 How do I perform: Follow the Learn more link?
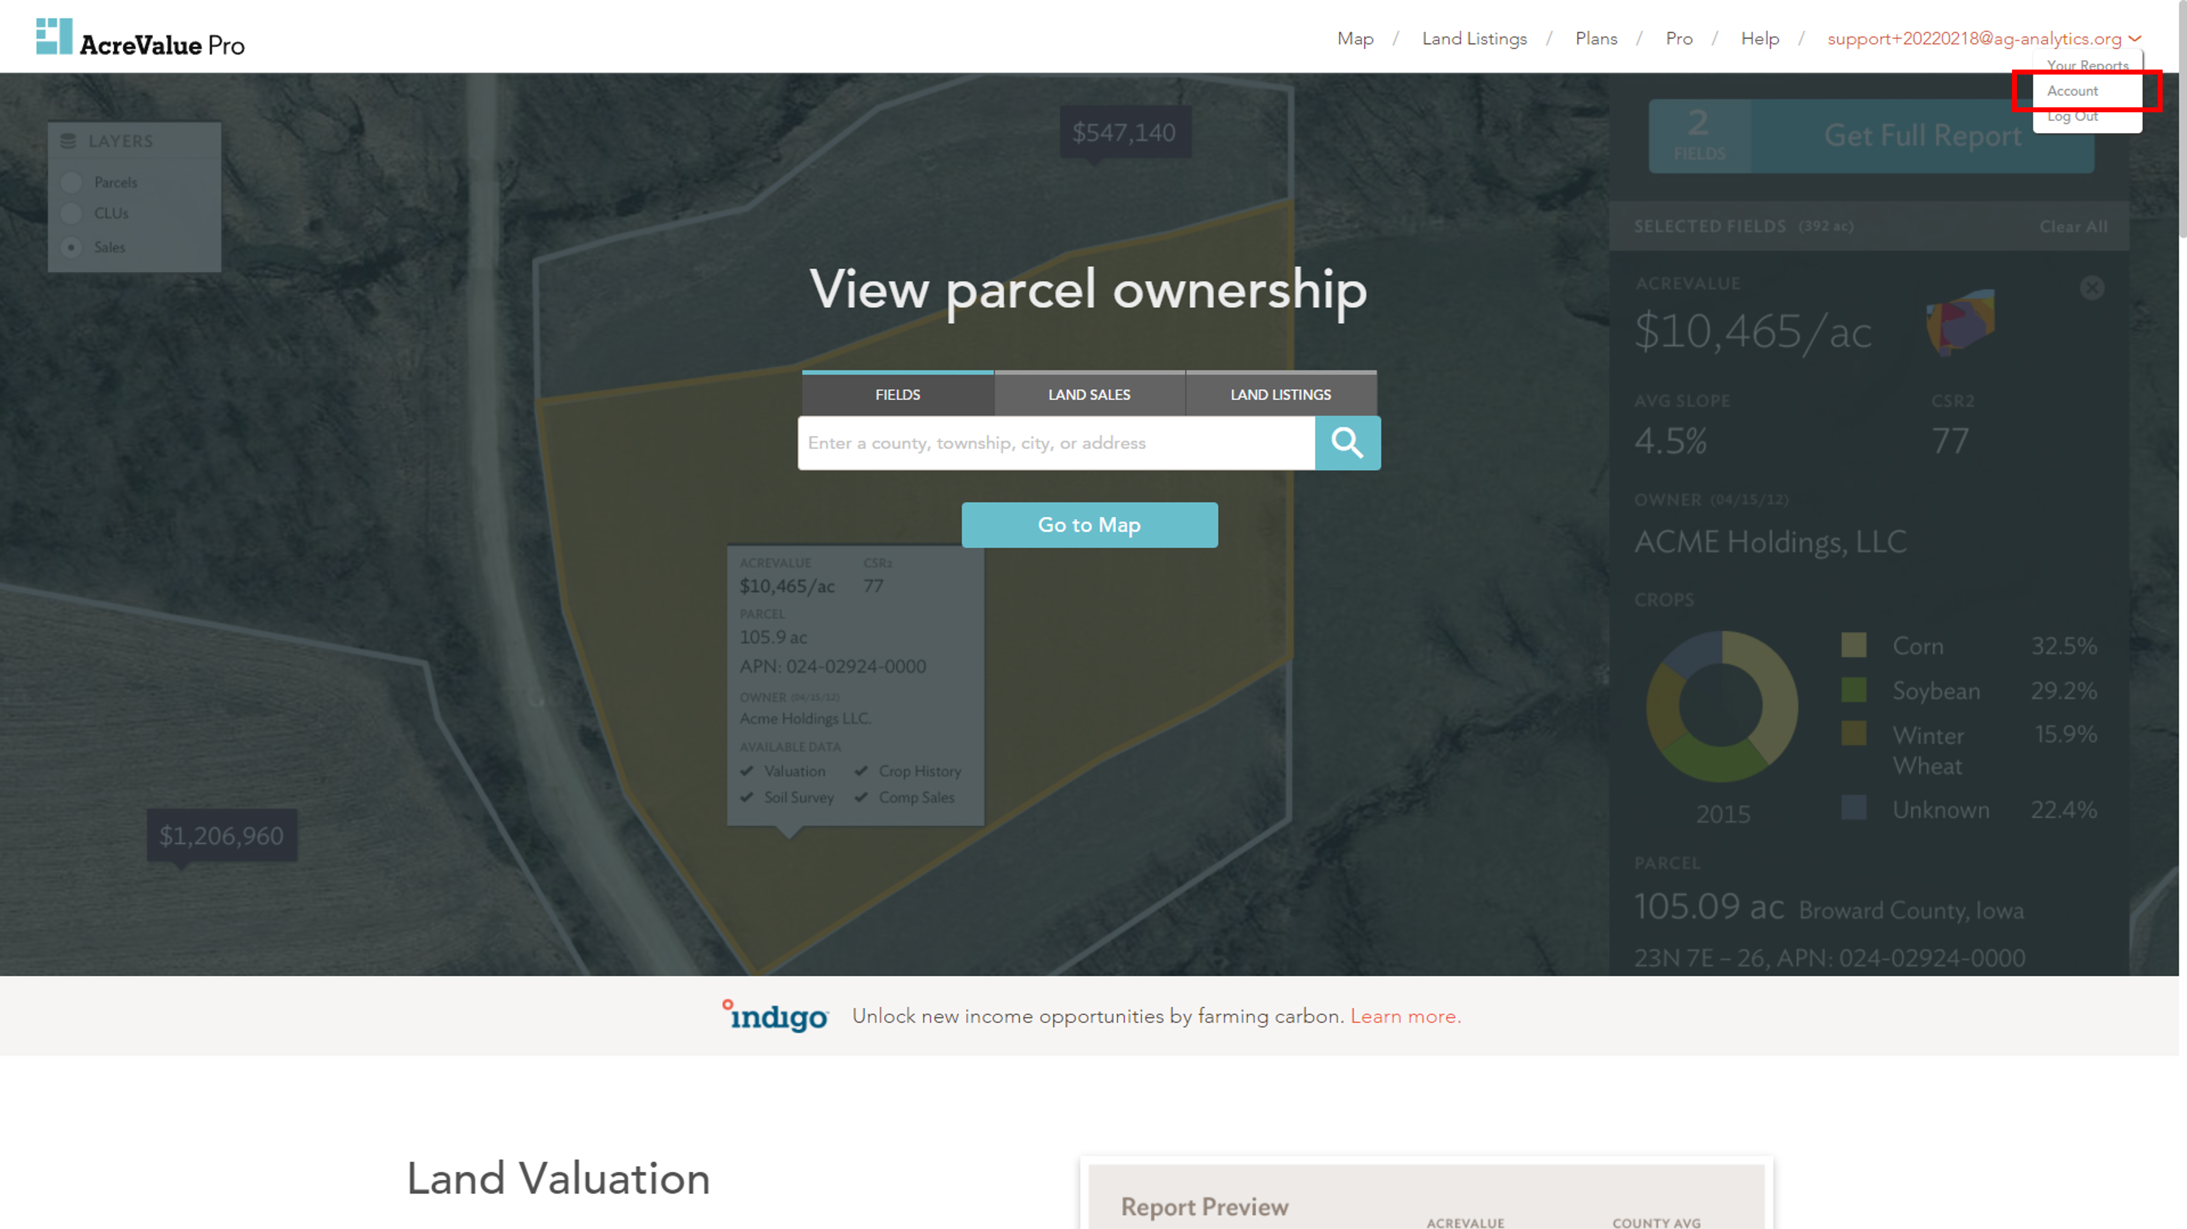(1405, 1016)
